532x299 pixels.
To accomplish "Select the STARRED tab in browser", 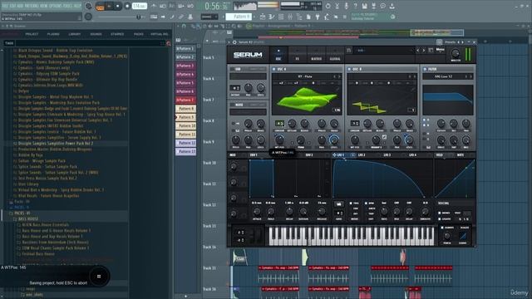I will tap(117, 34).
